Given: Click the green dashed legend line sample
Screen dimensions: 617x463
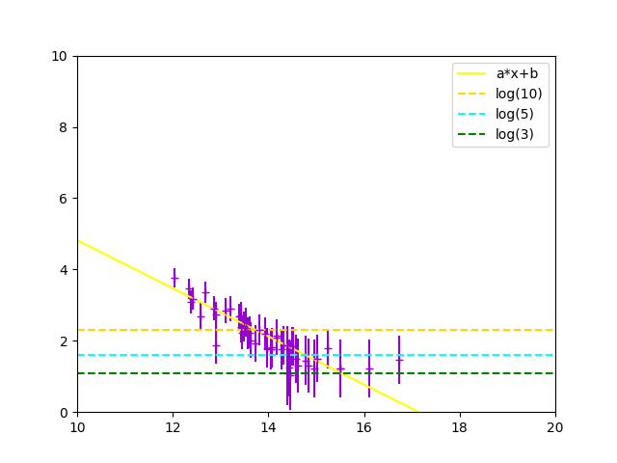Looking at the screenshot, I should (471, 134).
